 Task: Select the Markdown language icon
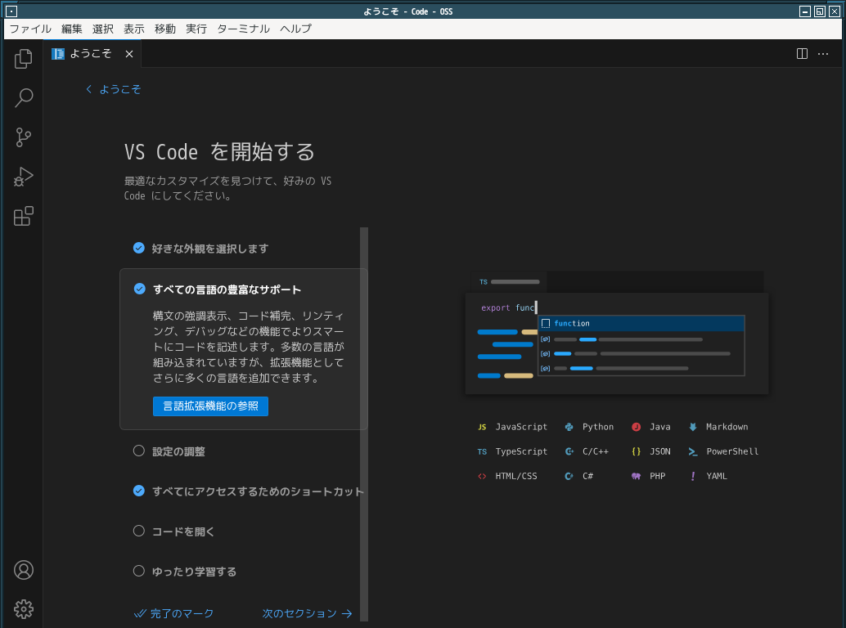pyautogui.click(x=693, y=427)
